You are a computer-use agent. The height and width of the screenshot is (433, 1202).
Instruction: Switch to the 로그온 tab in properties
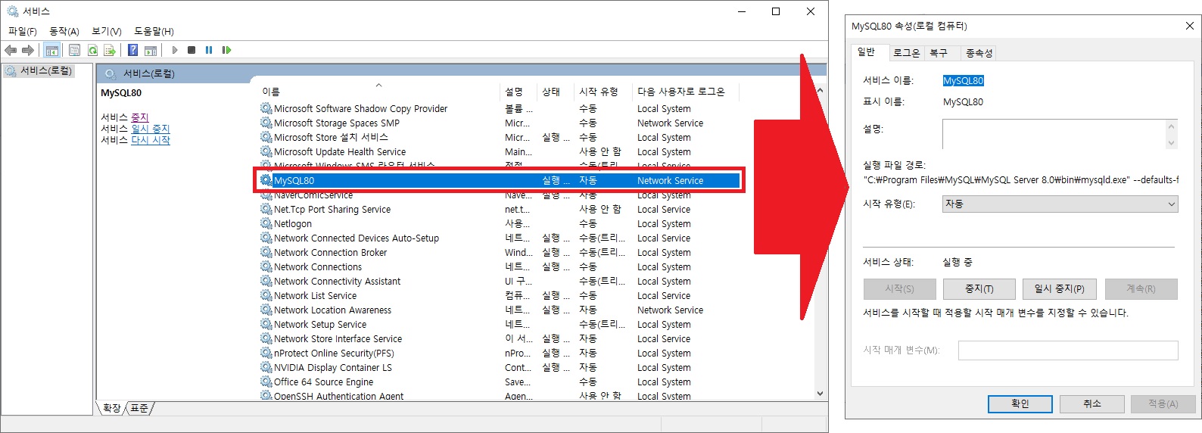click(906, 53)
